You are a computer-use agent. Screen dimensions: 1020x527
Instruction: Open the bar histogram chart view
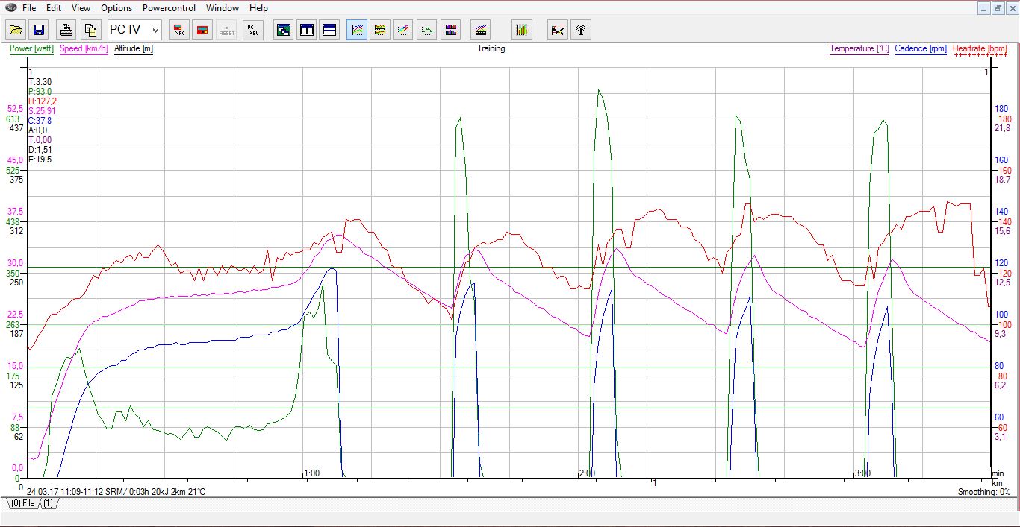522,31
